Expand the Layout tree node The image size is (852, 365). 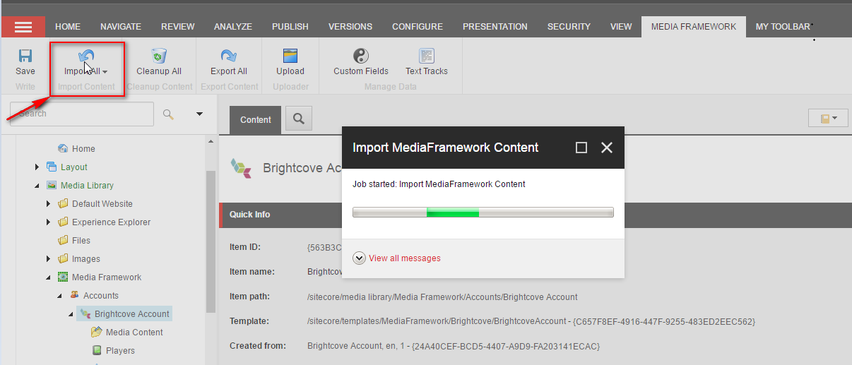pos(37,167)
